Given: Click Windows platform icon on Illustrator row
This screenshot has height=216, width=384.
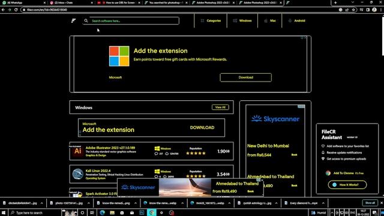Looking at the screenshot, I should pos(157,148).
